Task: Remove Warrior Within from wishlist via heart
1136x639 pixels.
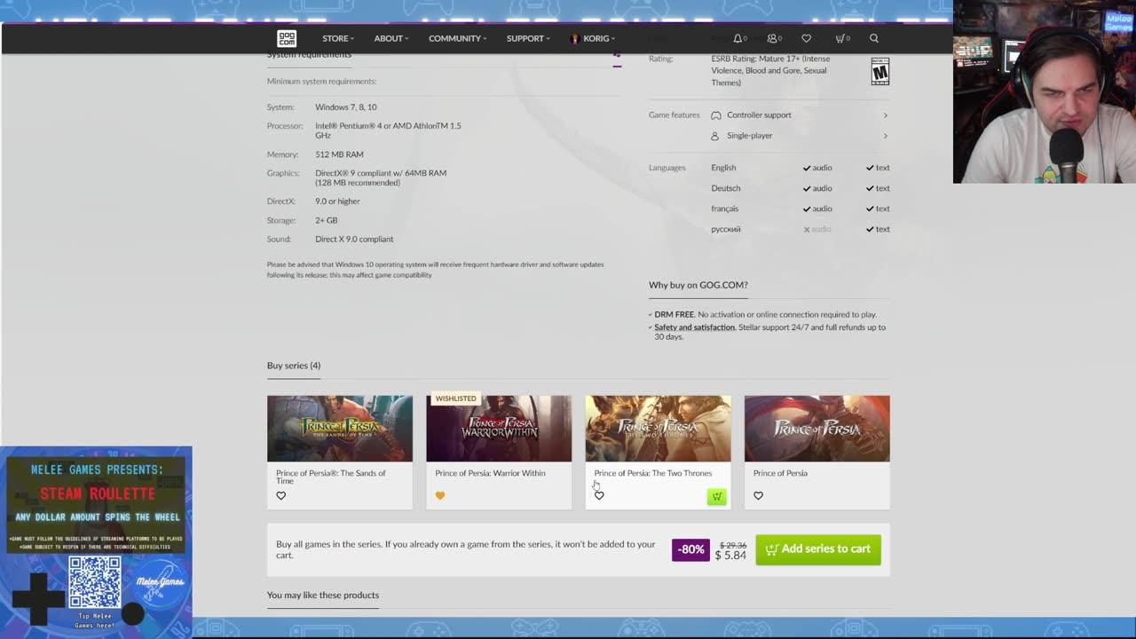Action: pos(440,496)
